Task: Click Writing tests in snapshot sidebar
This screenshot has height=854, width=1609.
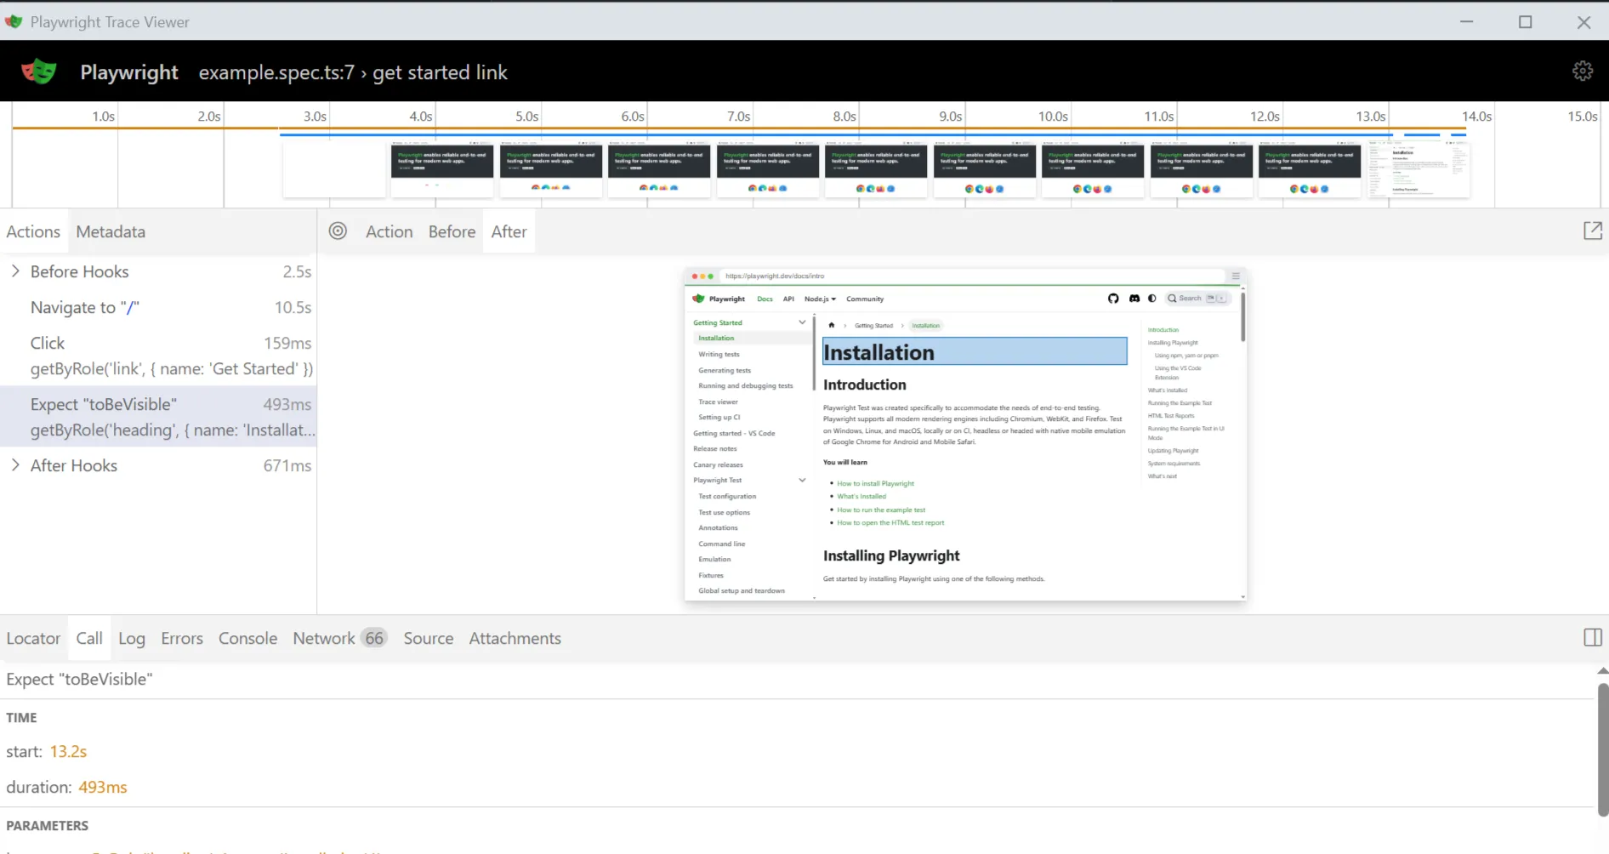Action: 719,354
